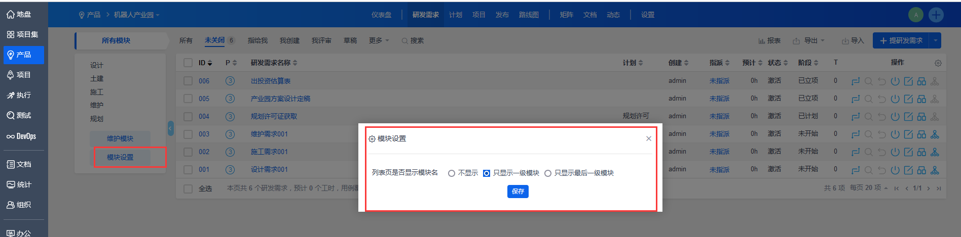961x237 pixels.
Task: Open the 出投资估算表 requirement link
Action: pyautogui.click(x=271, y=81)
